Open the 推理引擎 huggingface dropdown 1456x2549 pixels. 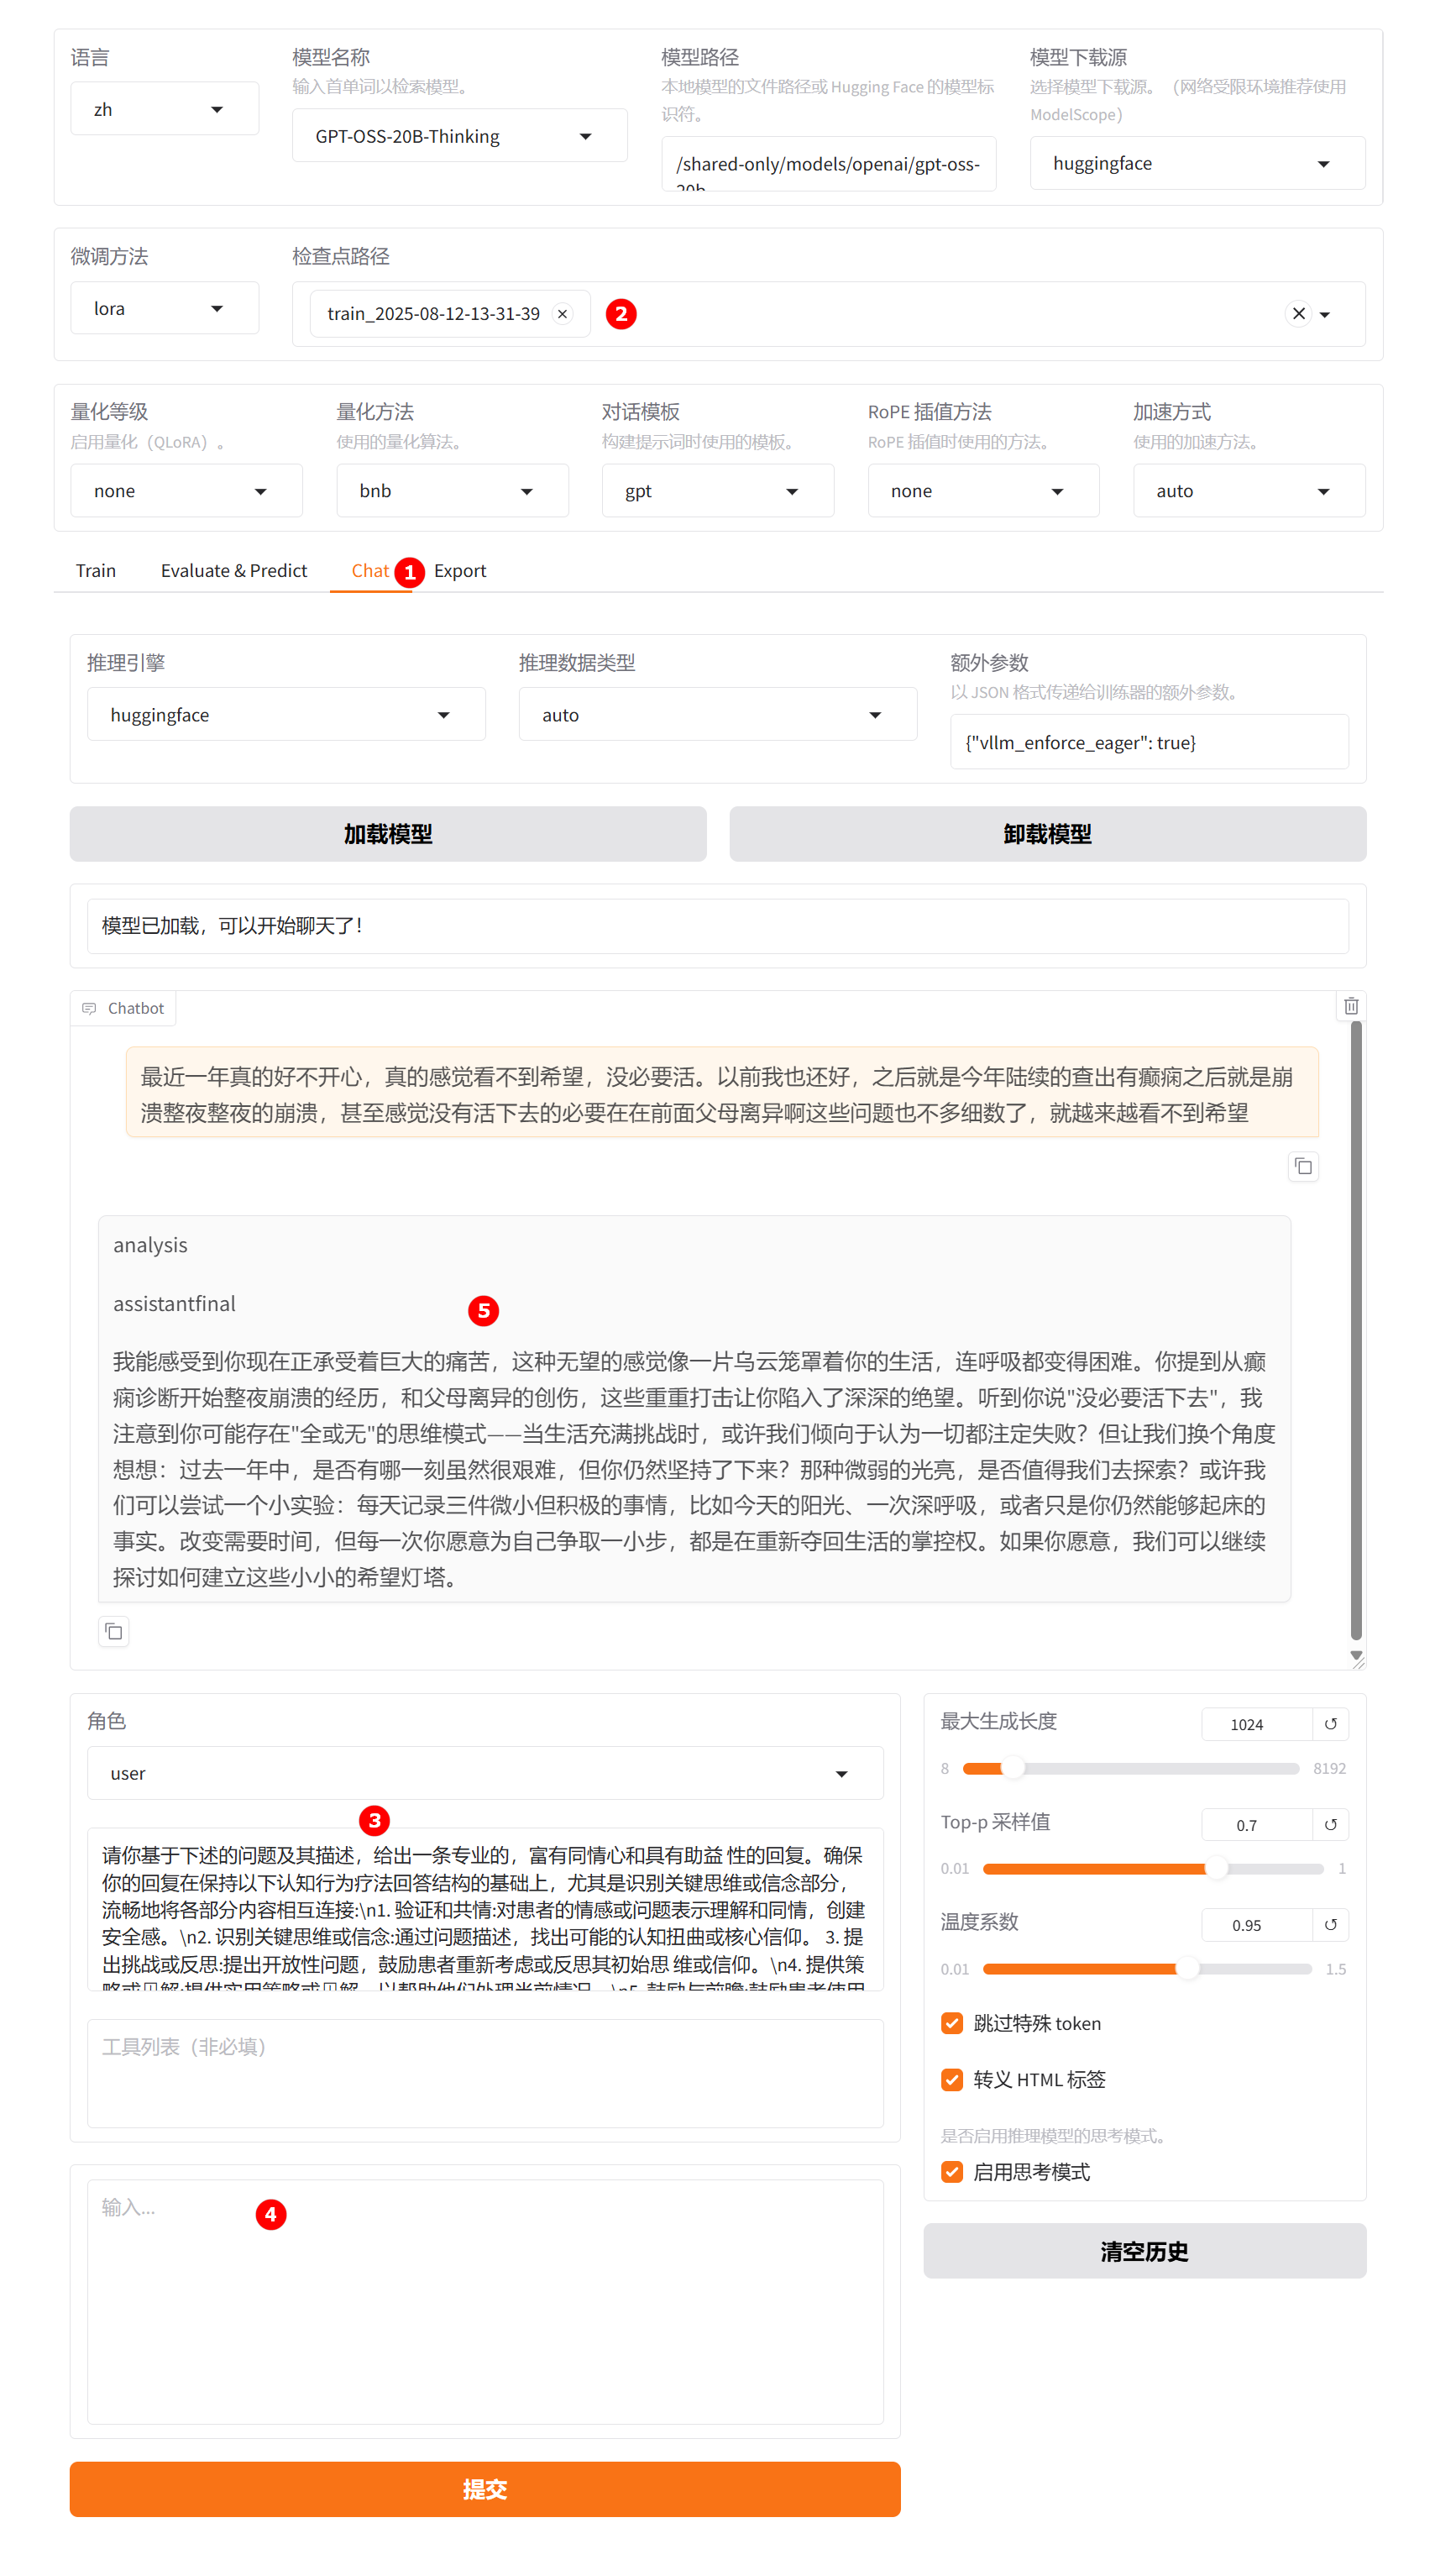point(286,714)
